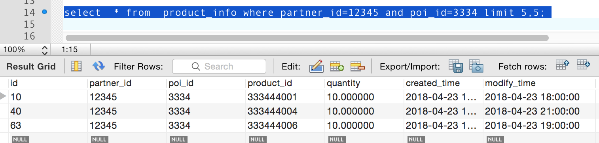The width and height of the screenshot is (599, 143).
Task: Select modify_time cell 2018-04-23 18:00:00
Action: [x=539, y=97]
